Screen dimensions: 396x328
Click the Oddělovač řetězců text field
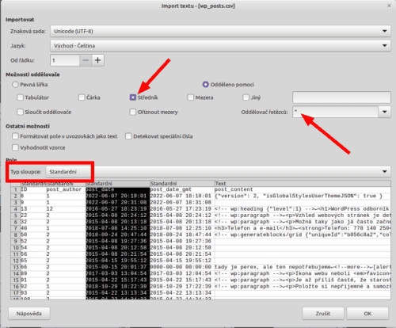click(335, 112)
